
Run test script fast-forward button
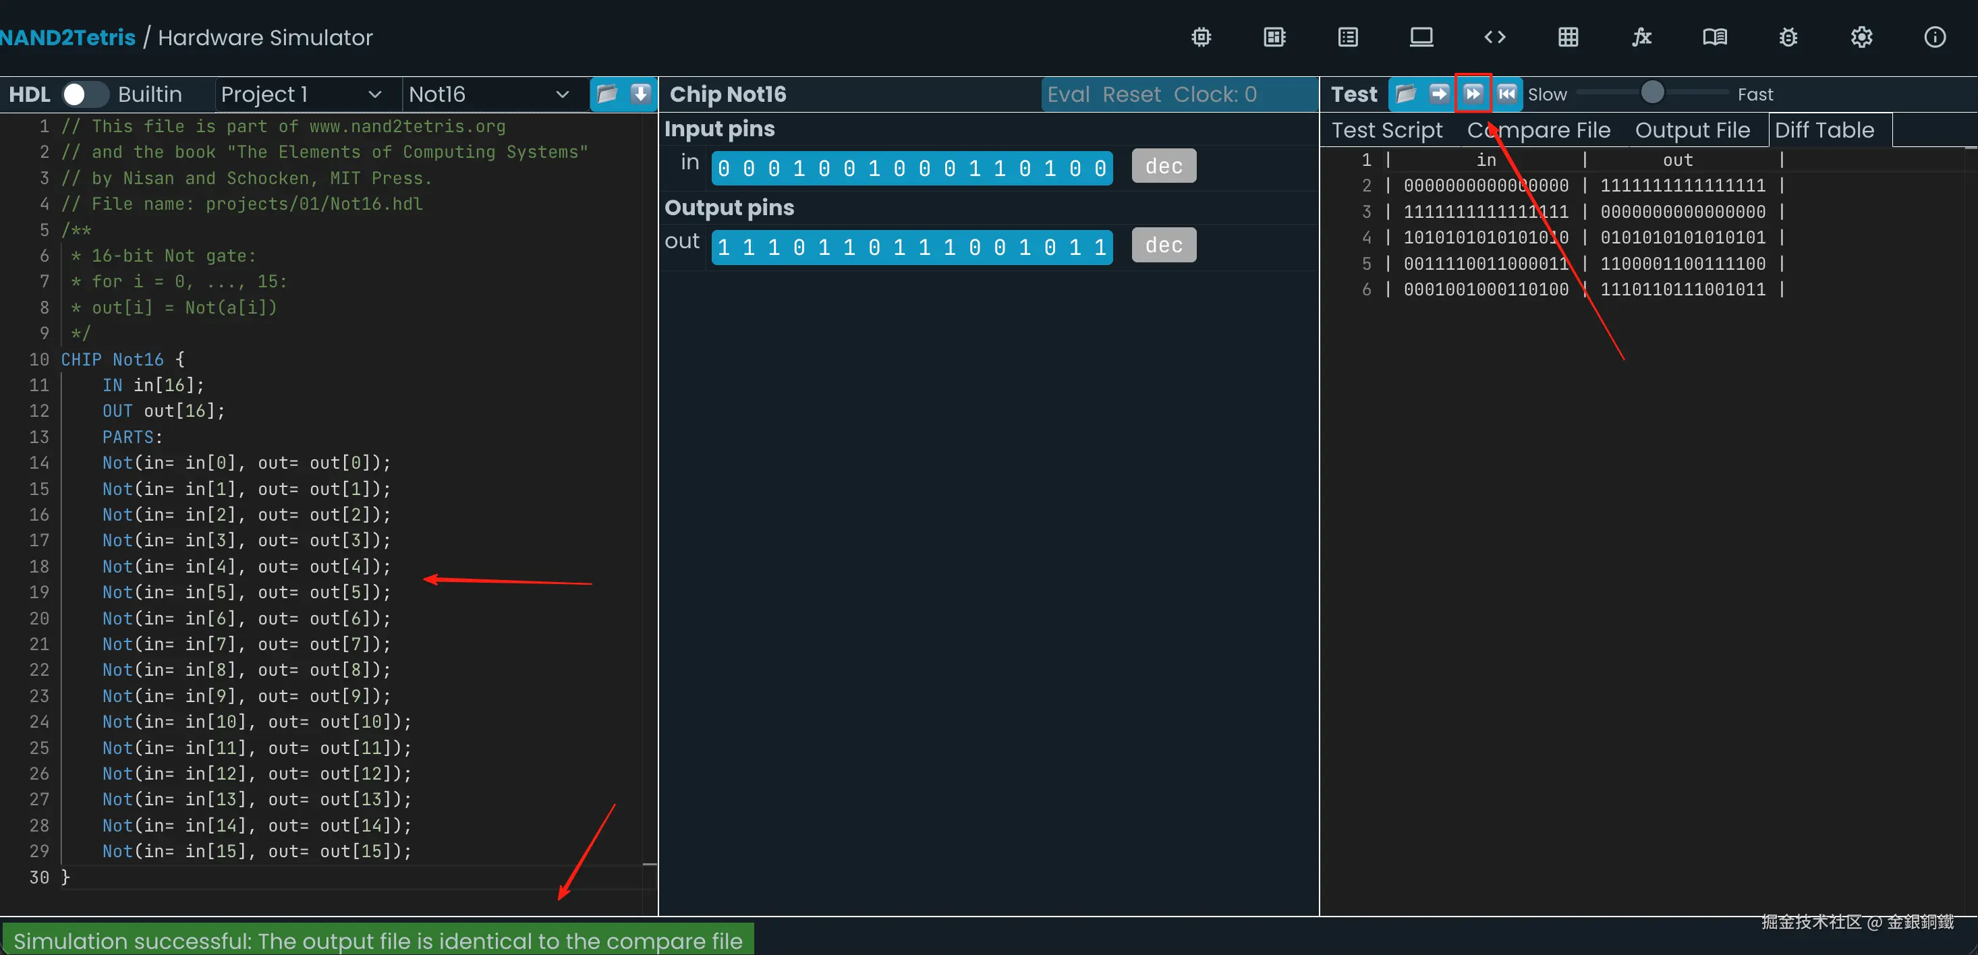(1473, 94)
